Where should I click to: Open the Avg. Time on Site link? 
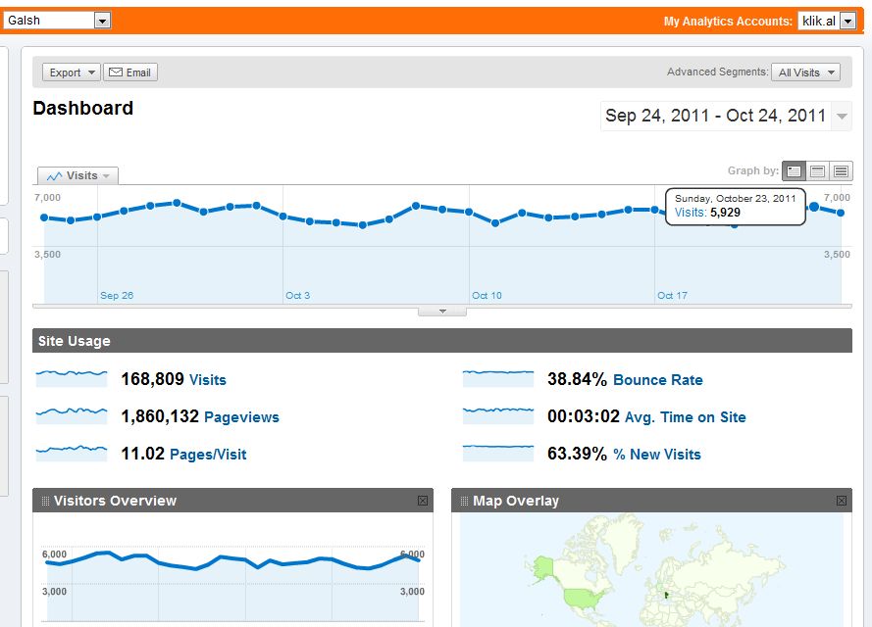pyautogui.click(x=685, y=417)
